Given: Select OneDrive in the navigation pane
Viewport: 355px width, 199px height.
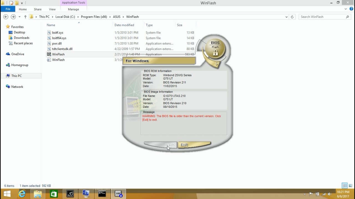Looking at the screenshot, I should [17, 54].
